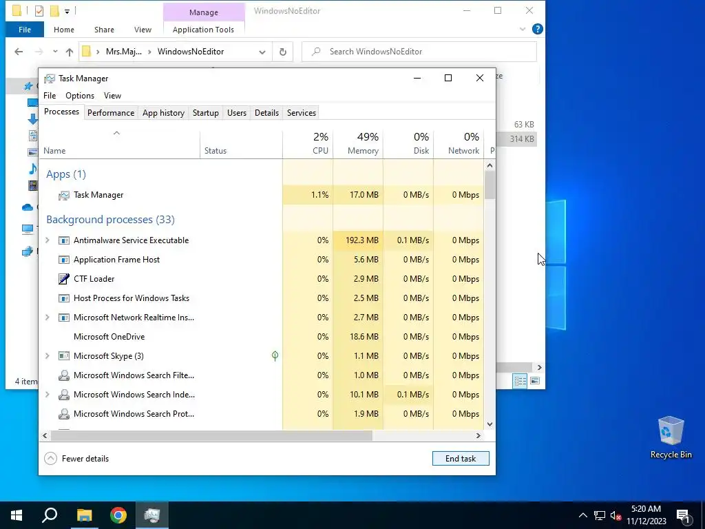This screenshot has height=529, width=705.
Task: Open taskbar search magnifier
Action: point(50,515)
